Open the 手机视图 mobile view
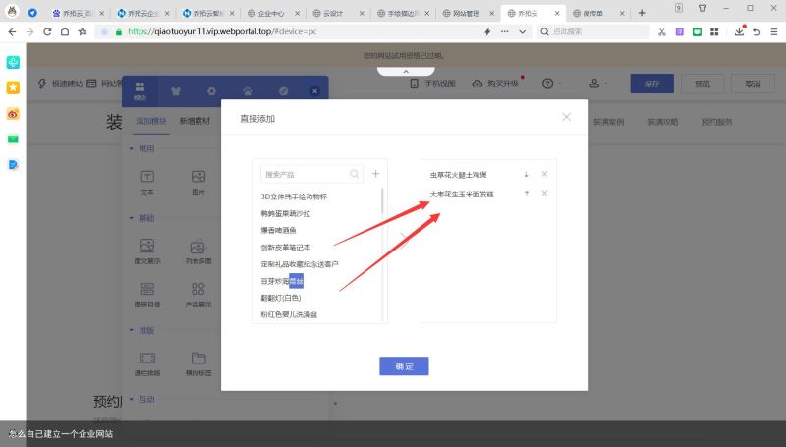The height and width of the screenshot is (447, 786). [x=432, y=84]
